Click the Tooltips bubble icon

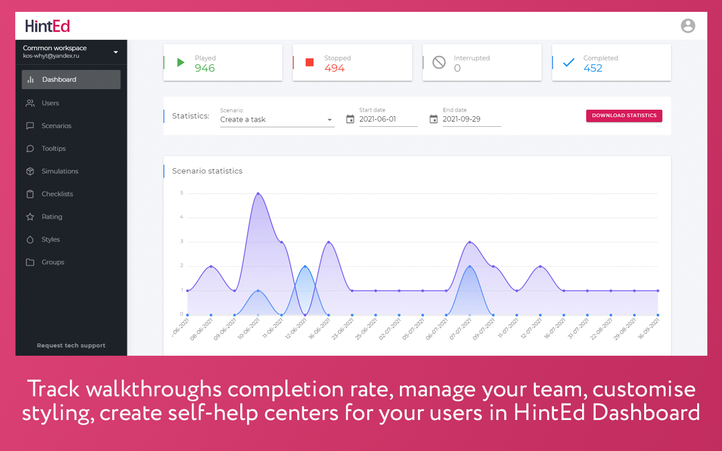coord(30,149)
